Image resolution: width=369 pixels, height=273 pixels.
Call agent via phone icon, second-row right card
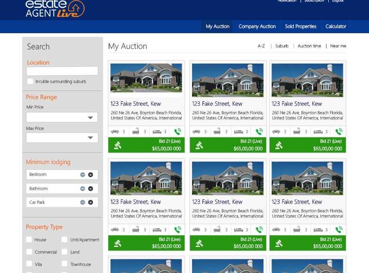tap(339, 229)
